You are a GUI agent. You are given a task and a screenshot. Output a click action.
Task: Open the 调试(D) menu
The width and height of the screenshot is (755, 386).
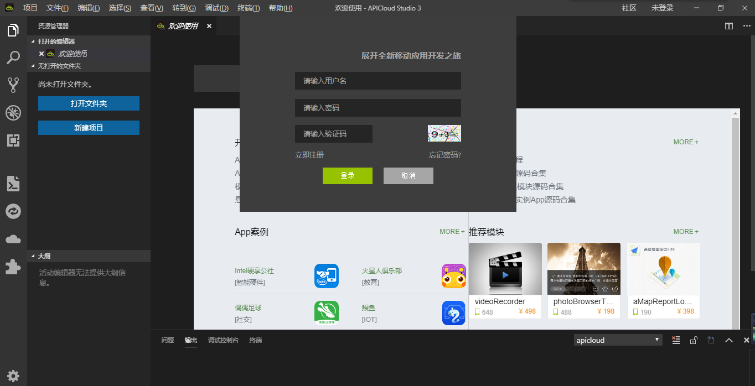coord(216,8)
